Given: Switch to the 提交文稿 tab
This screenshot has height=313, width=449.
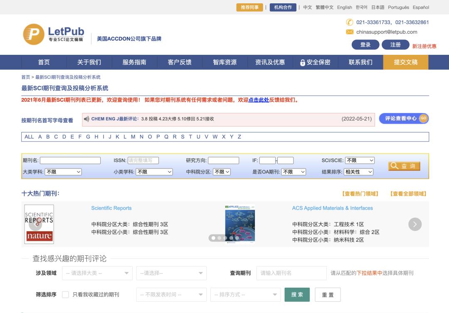Looking at the screenshot, I should (x=405, y=62).
